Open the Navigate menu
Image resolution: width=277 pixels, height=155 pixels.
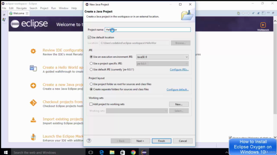click(22, 8)
